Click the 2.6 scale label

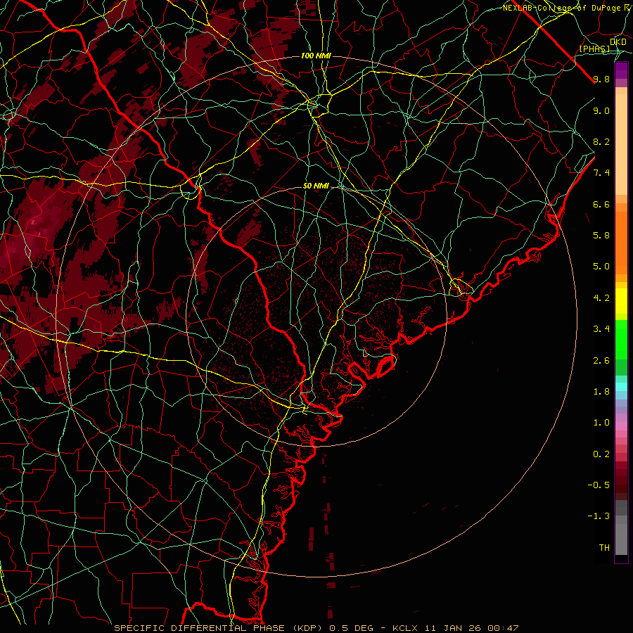click(601, 361)
